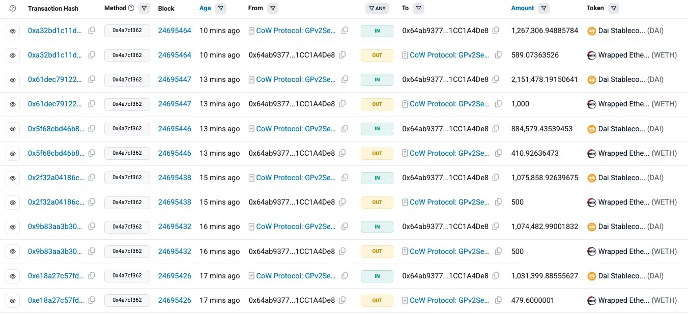Viewport: 688px width, 314px height.
Task: Open the Token column filter dropdown
Action: [x=614, y=8]
